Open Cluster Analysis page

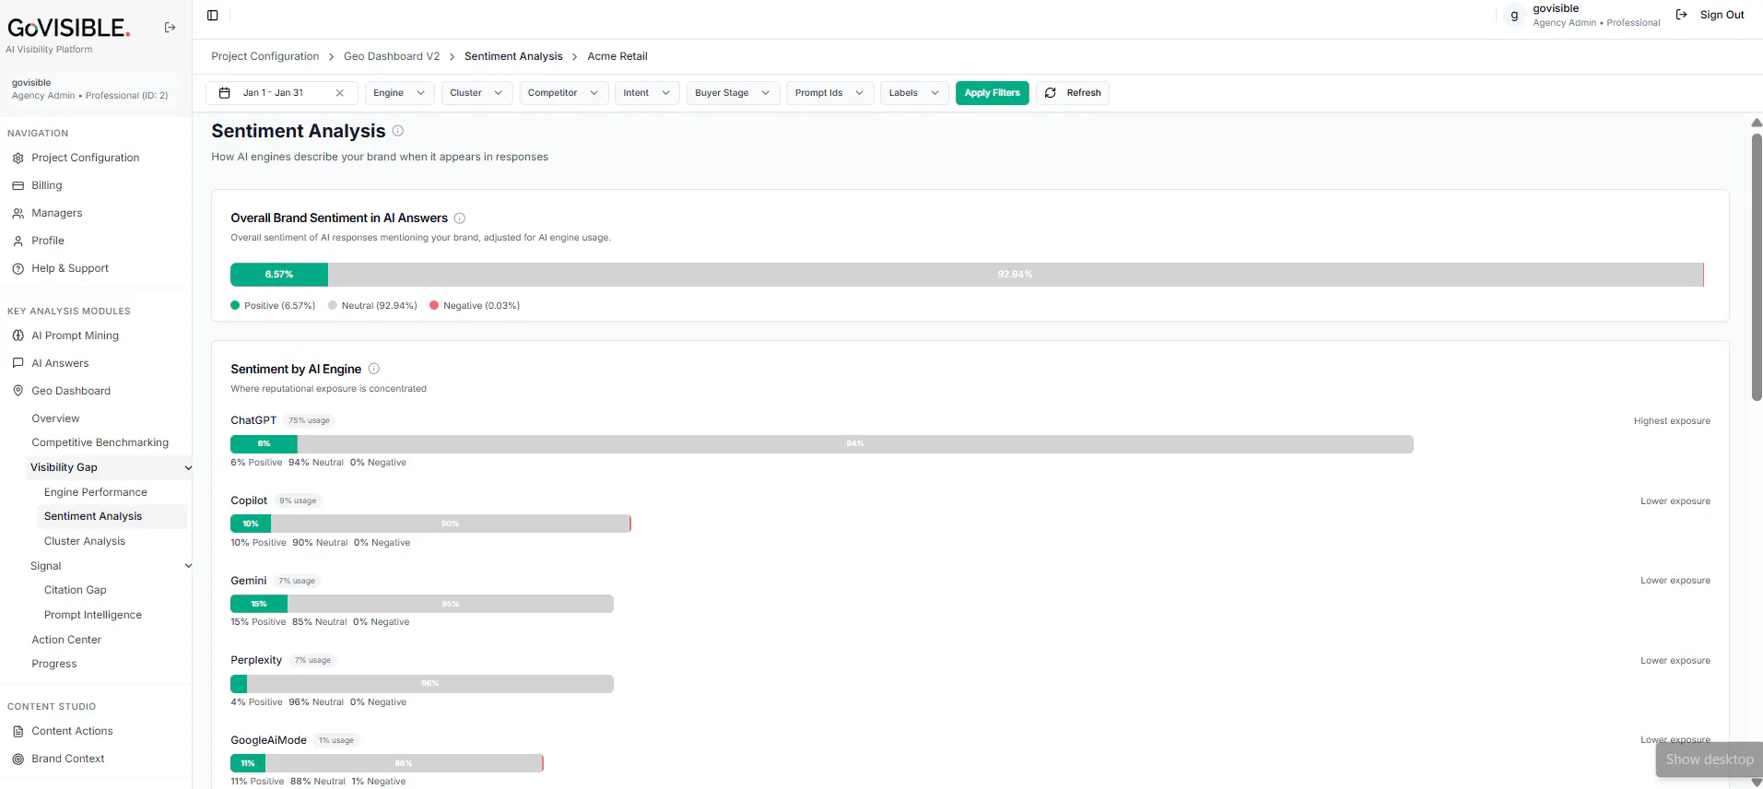click(85, 541)
